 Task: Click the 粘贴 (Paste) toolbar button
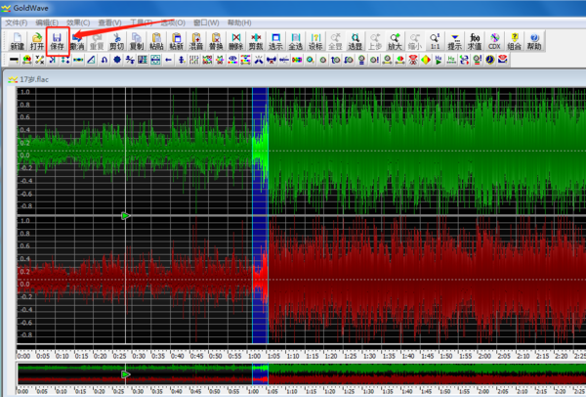coord(156,41)
